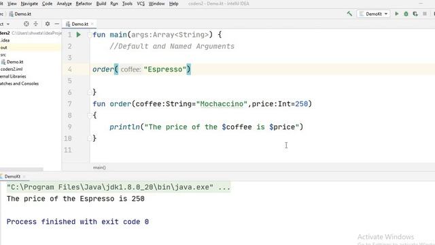Open the Run menu
Screen dimensions: 435x245
[114, 3]
